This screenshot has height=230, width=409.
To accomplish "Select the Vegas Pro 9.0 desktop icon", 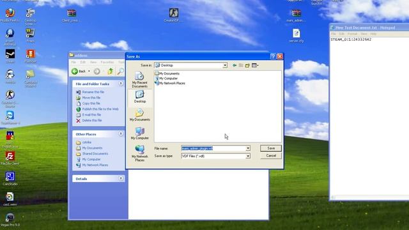I will pyautogui.click(x=10, y=220).
